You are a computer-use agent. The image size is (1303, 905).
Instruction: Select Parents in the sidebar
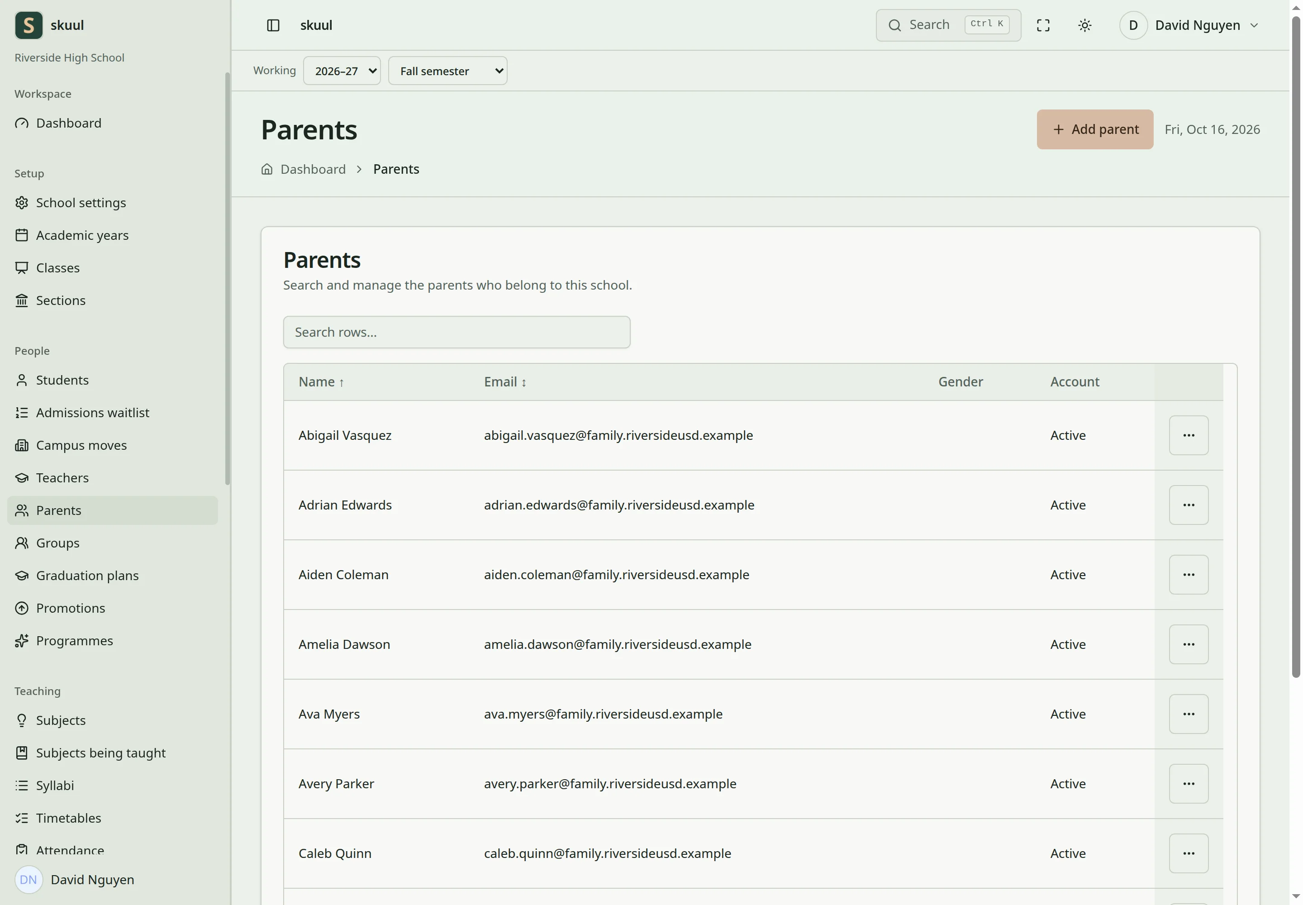[112, 510]
